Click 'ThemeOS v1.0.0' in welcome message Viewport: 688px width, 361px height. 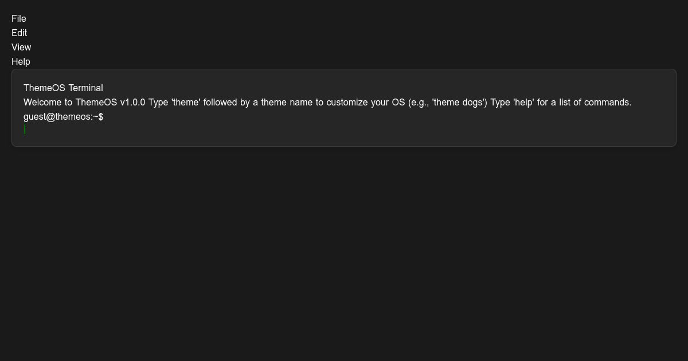point(110,103)
